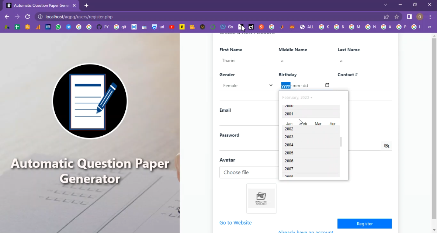Open the green Google Sheets bookmark
Screen dimensions: 437x233
[17, 27]
